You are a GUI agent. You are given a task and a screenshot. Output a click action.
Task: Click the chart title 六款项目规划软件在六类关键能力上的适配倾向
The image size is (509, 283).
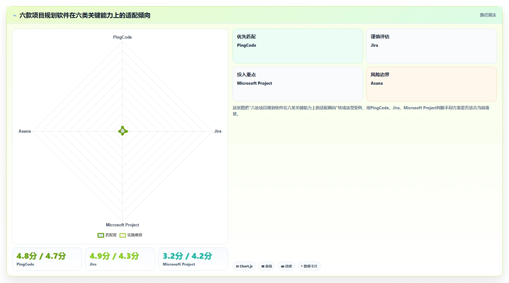[x=85, y=15]
